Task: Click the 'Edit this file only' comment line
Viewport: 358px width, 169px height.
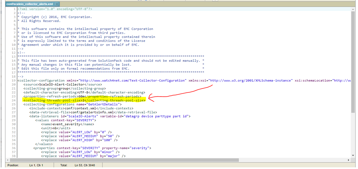Action: [x=111, y=69]
